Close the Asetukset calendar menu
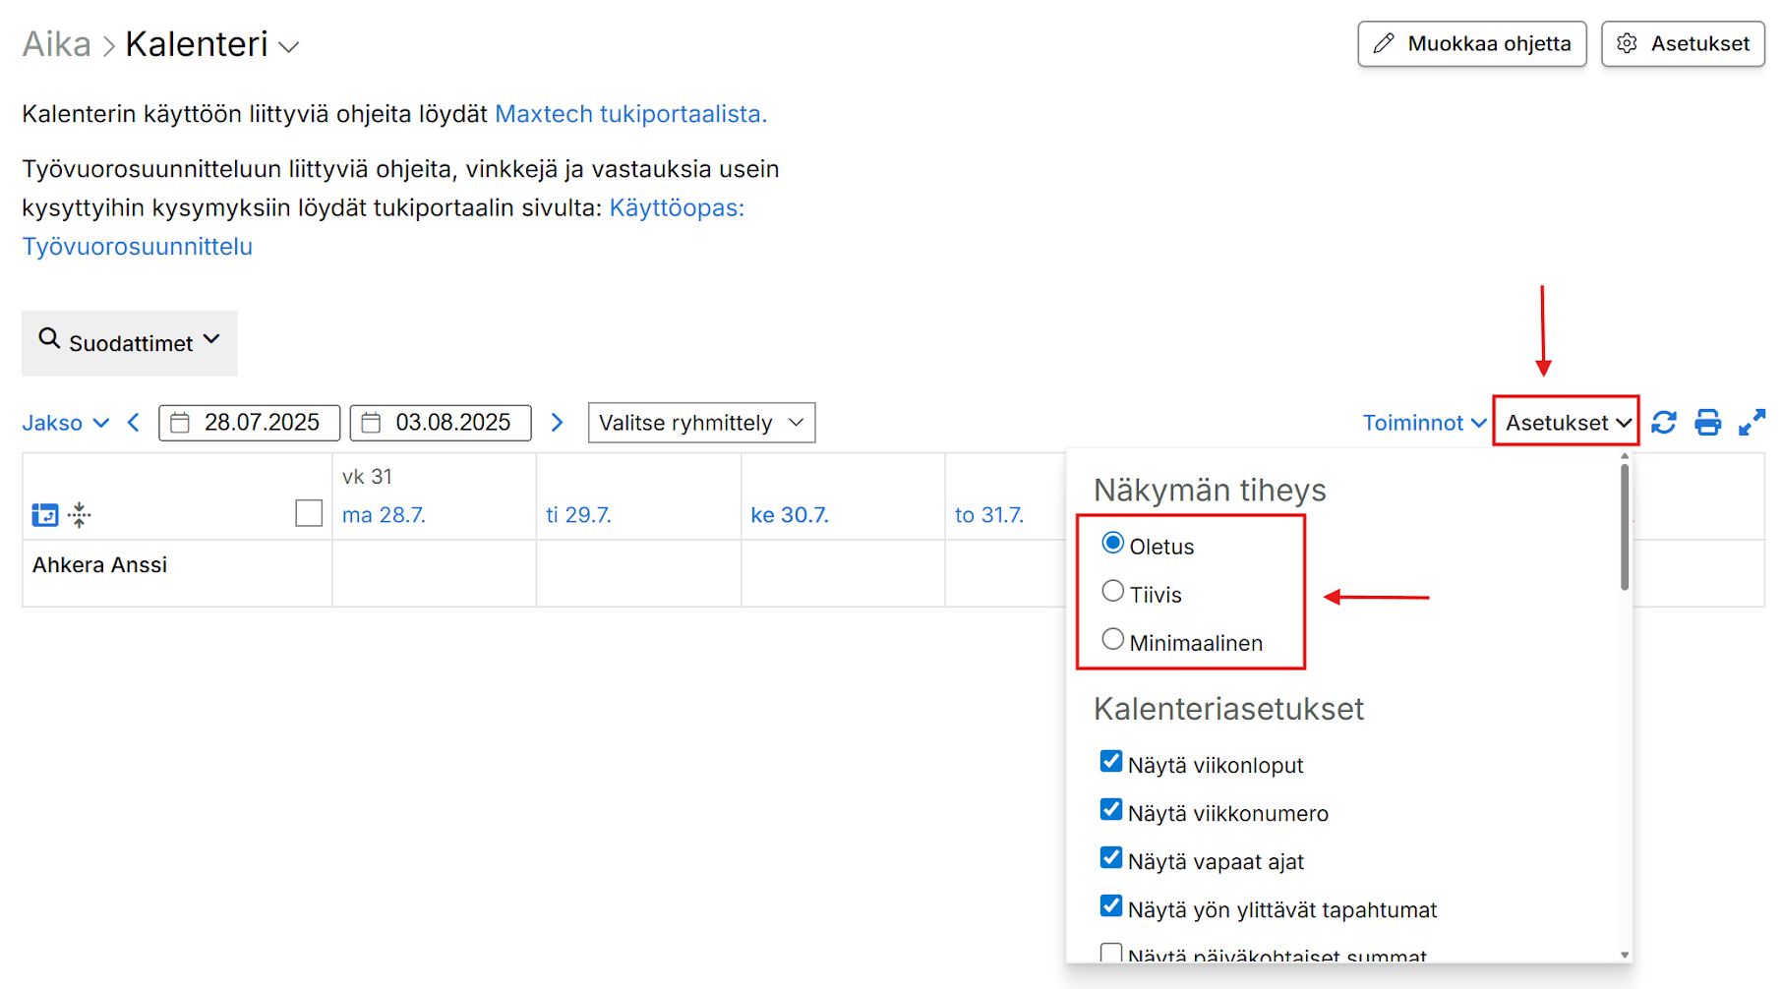 [x=1567, y=423]
